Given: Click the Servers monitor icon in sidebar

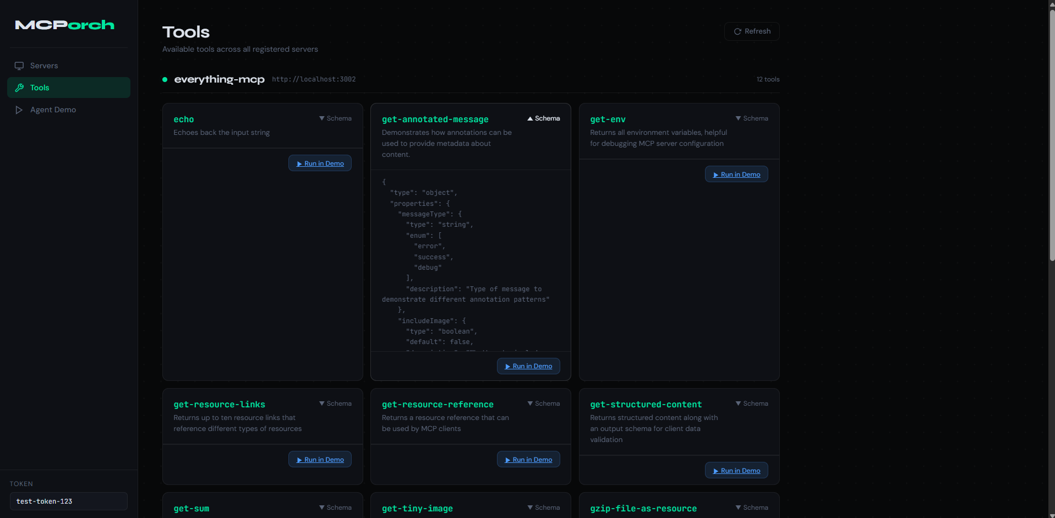Looking at the screenshot, I should coord(19,66).
